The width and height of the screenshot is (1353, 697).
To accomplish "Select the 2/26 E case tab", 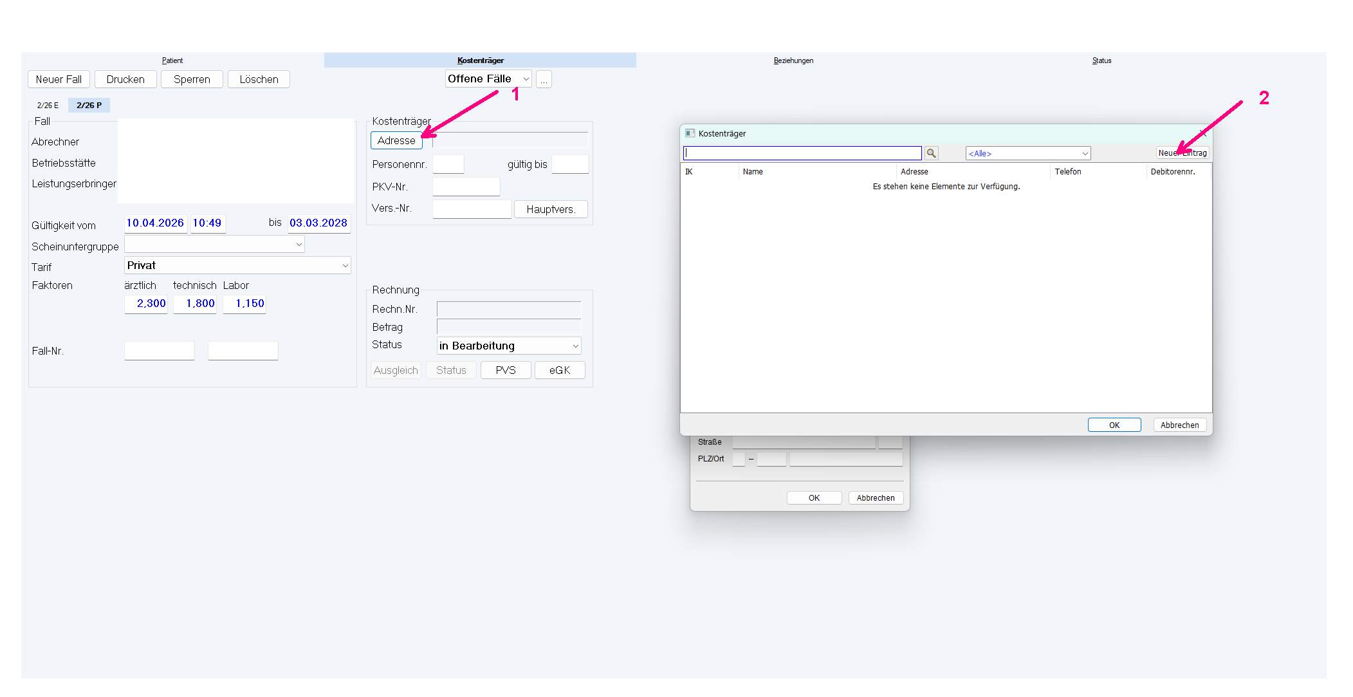I will click(x=48, y=105).
